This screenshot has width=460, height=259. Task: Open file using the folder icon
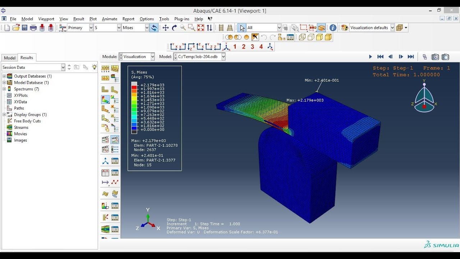[16, 28]
